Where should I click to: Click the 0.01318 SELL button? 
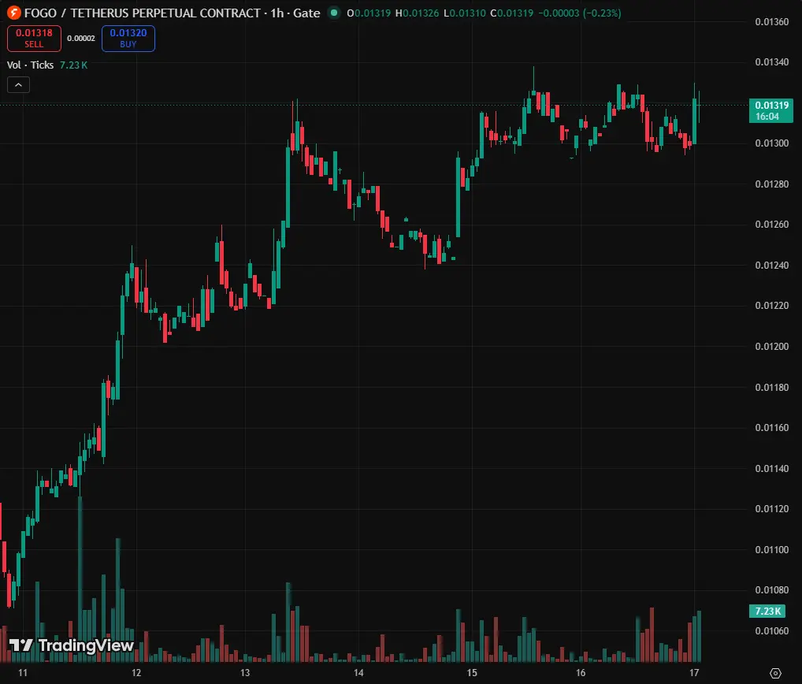34,39
